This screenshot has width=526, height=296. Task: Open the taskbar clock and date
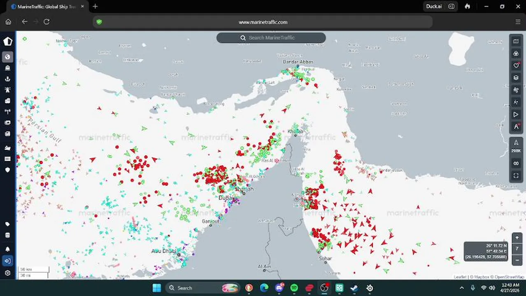(510, 288)
